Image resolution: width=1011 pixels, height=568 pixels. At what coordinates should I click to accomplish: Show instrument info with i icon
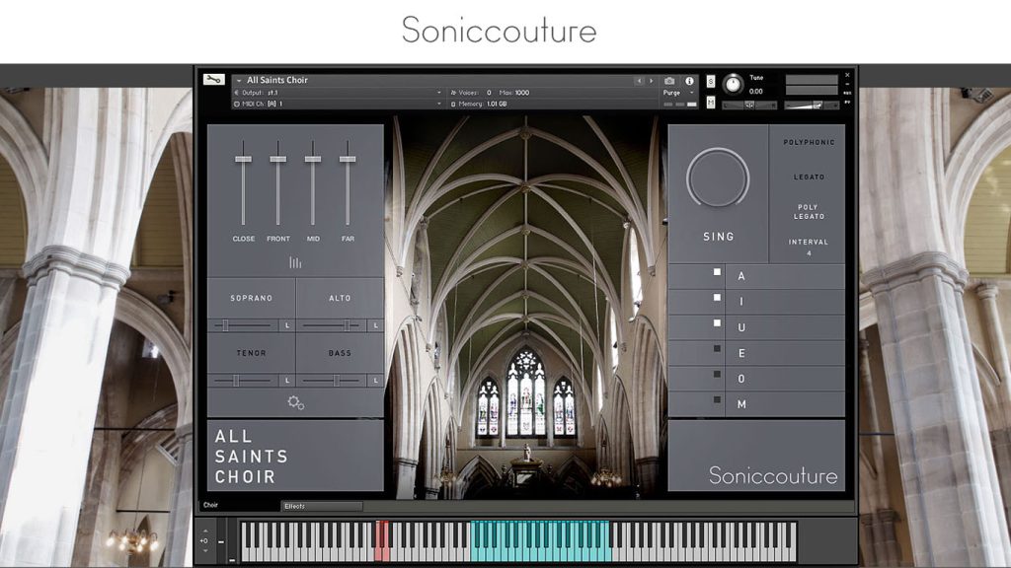[x=689, y=81]
